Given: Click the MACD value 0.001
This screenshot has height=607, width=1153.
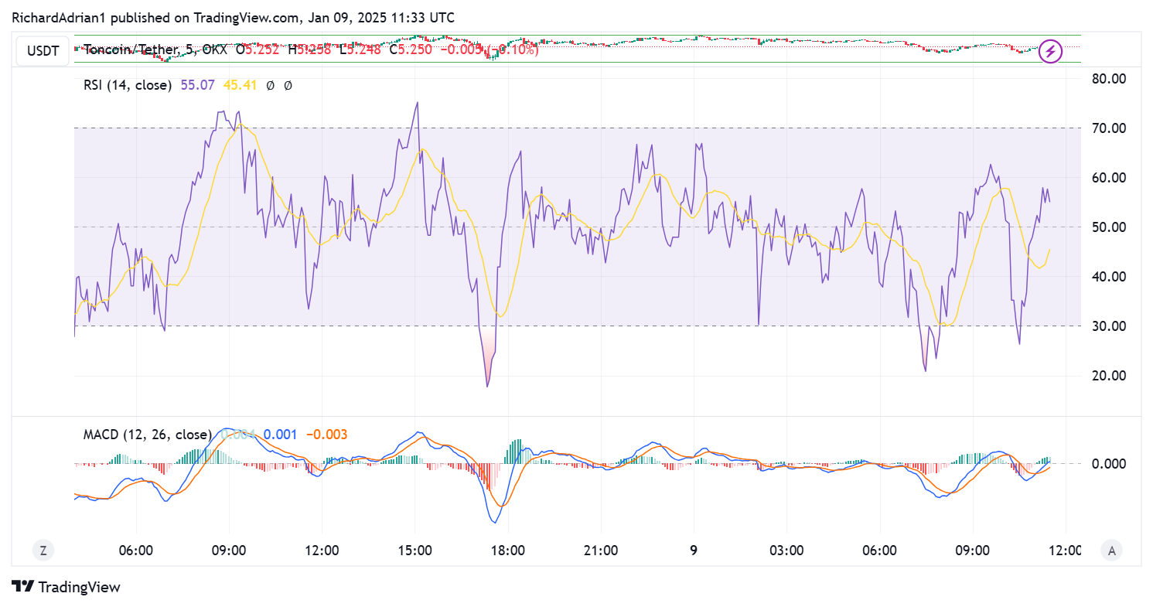Looking at the screenshot, I should (281, 435).
